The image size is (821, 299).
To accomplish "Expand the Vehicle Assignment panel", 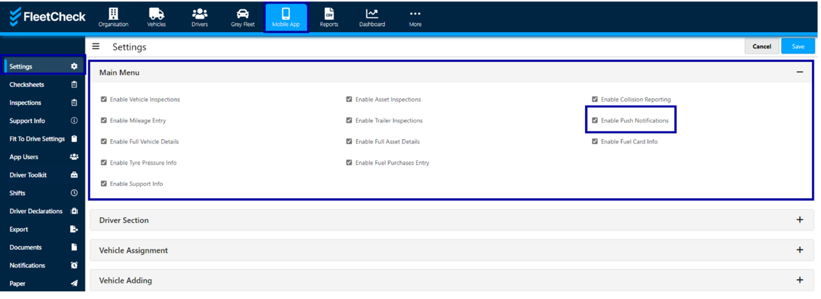I will (799, 250).
